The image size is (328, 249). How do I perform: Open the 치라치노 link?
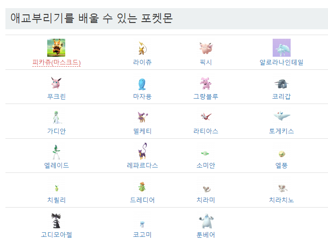281,200
